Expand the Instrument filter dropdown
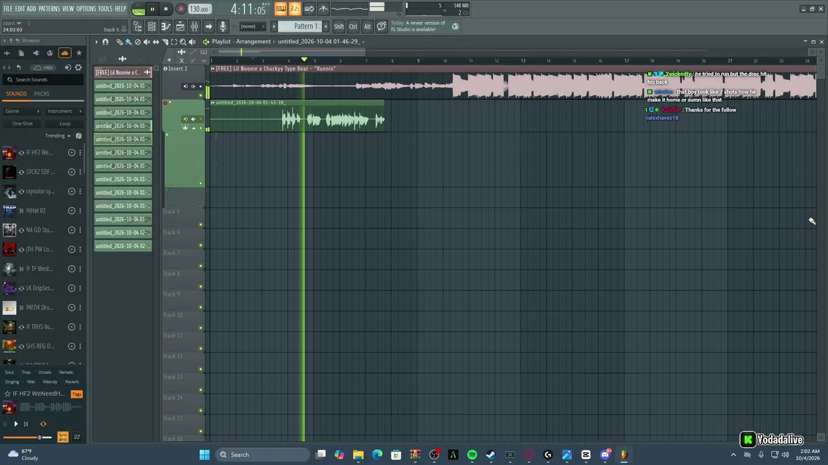 (65, 111)
